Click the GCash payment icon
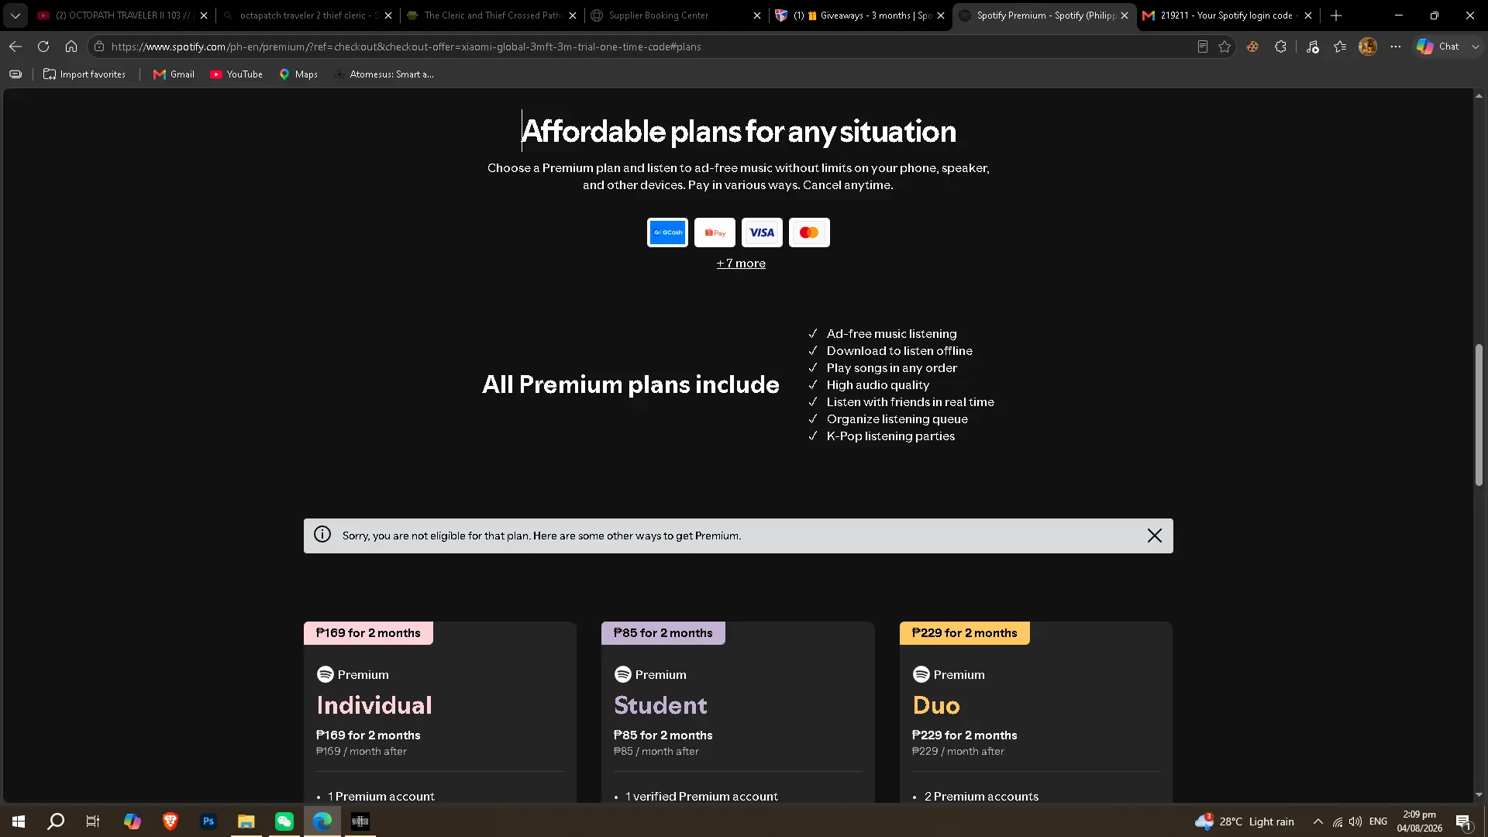 coord(667,232)
